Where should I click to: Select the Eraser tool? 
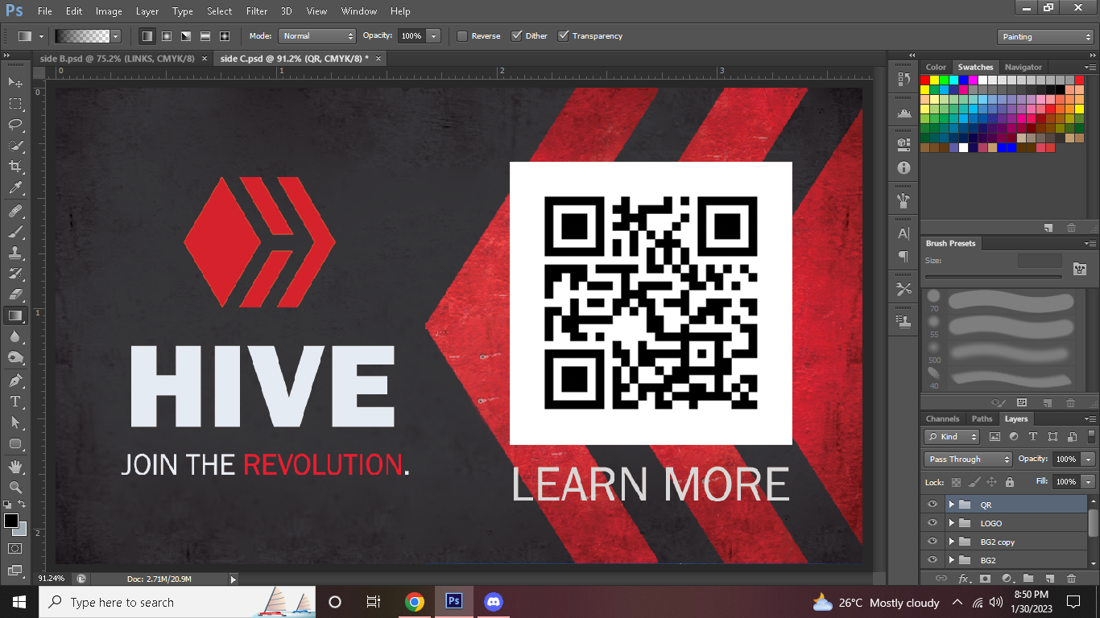point(15,295)
